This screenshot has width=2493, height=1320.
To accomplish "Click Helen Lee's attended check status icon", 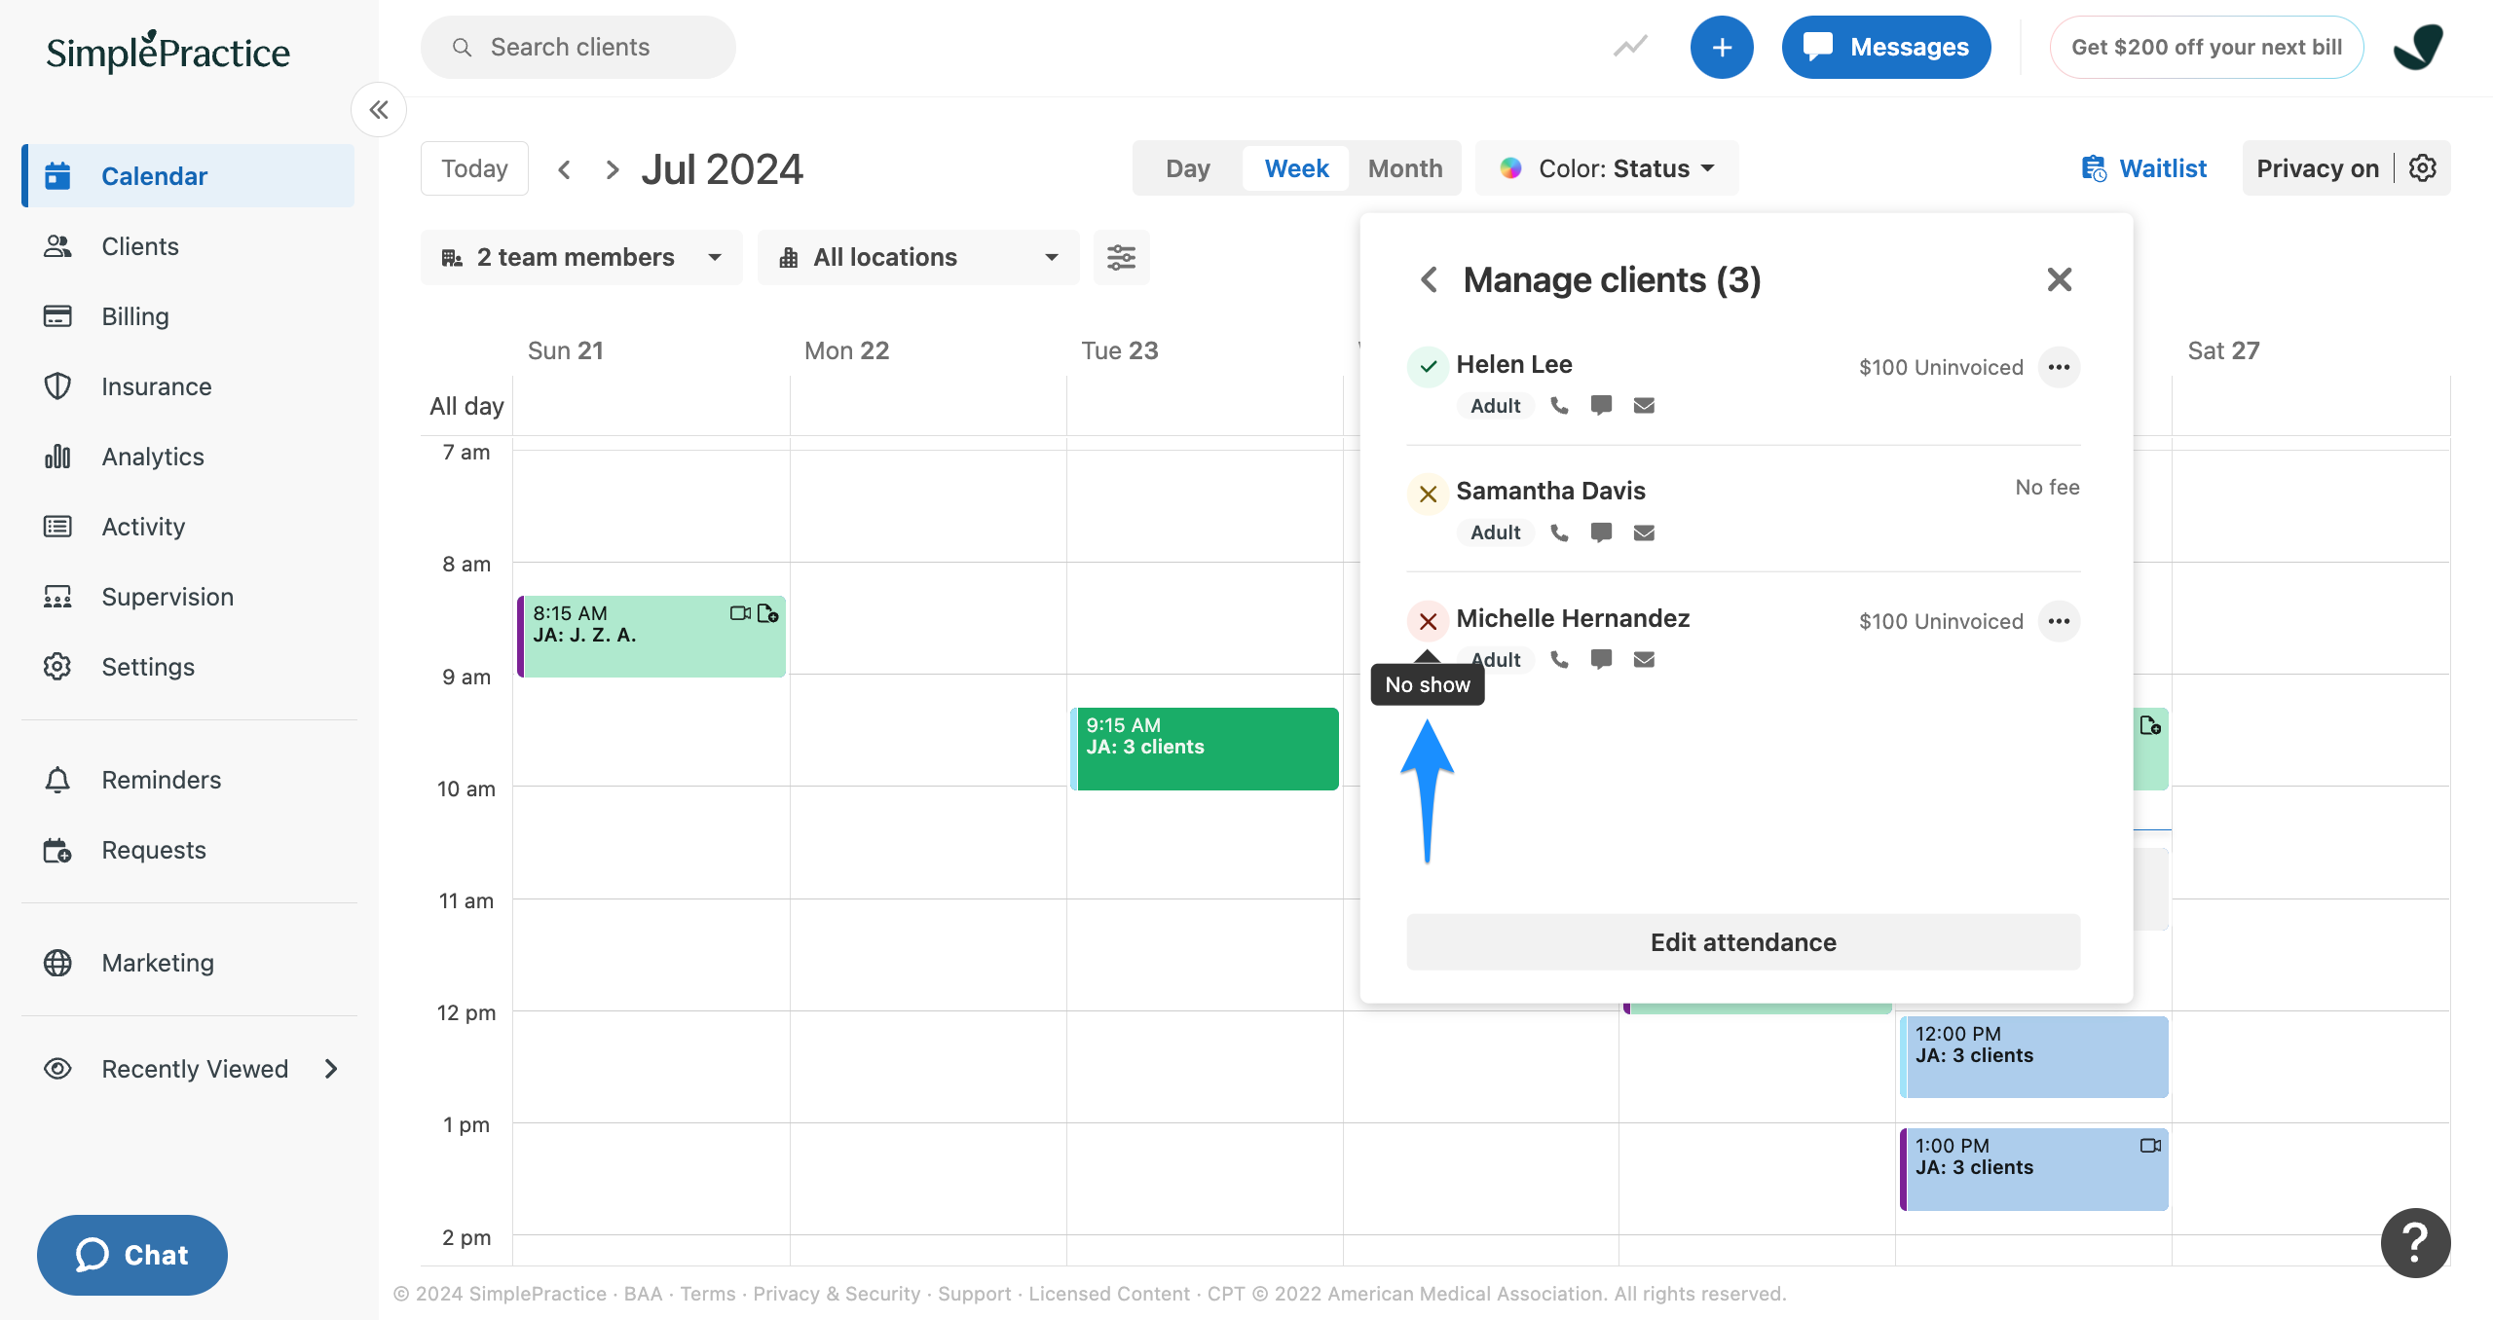I will pyautogui.click(x=1428, y=367).
